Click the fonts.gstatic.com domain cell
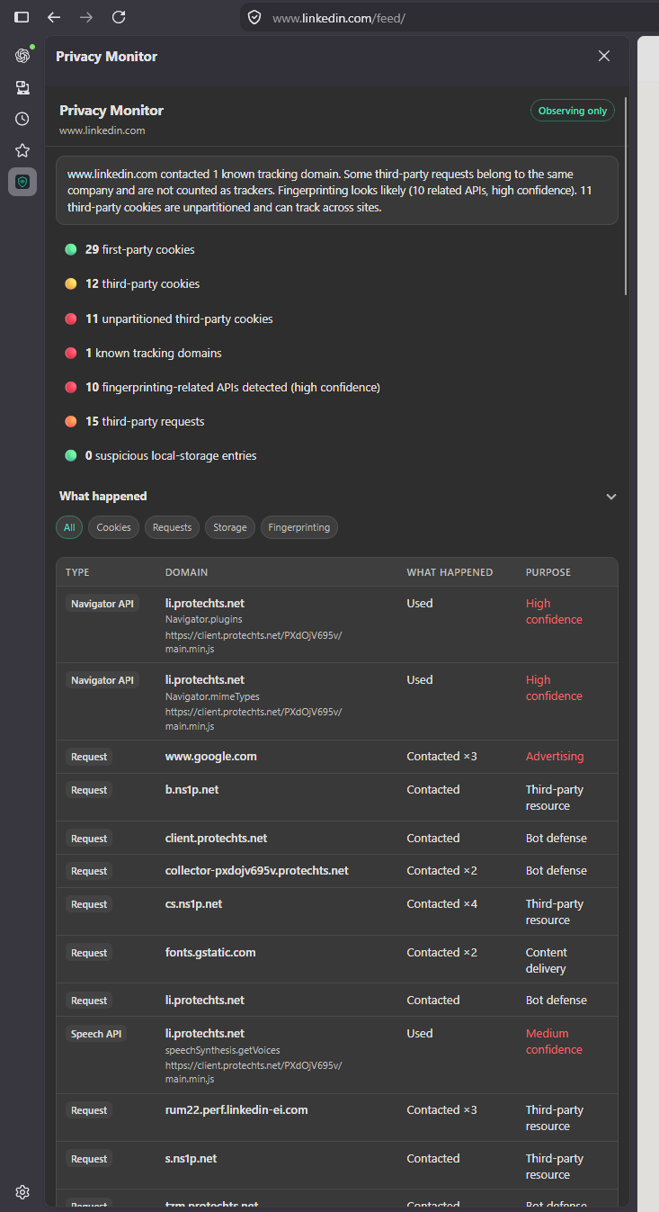This screenshot has height=1212, width=659. (x=210, y=952)
